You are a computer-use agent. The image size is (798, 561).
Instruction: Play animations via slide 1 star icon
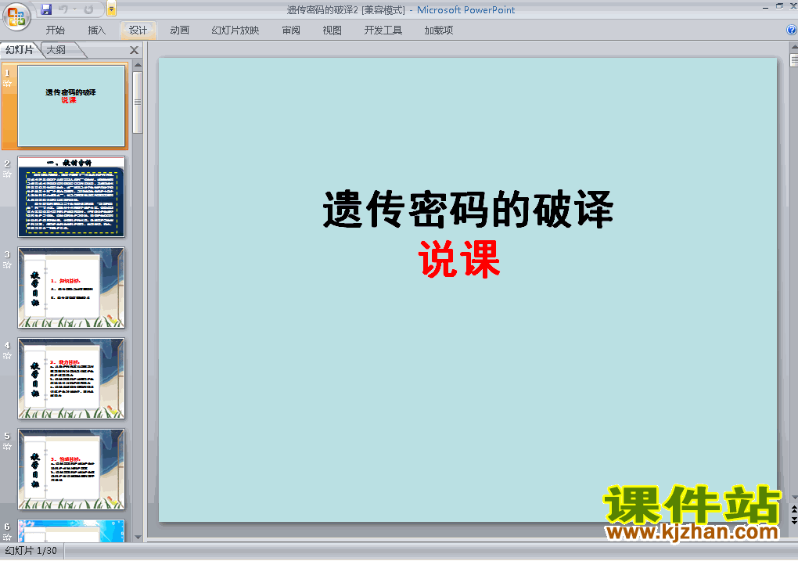pyautogui.click(x=7, y=84)
